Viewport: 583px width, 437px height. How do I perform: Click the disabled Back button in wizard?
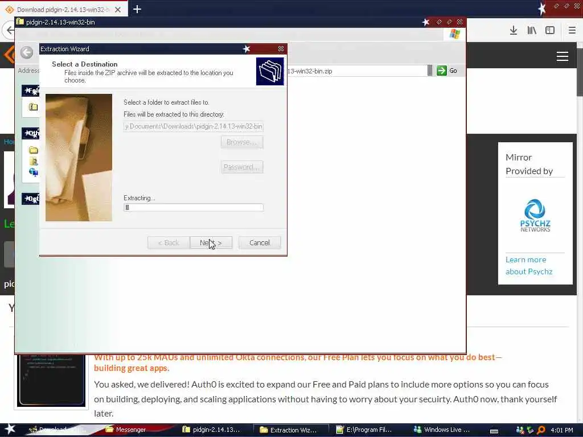pos(169,242)
